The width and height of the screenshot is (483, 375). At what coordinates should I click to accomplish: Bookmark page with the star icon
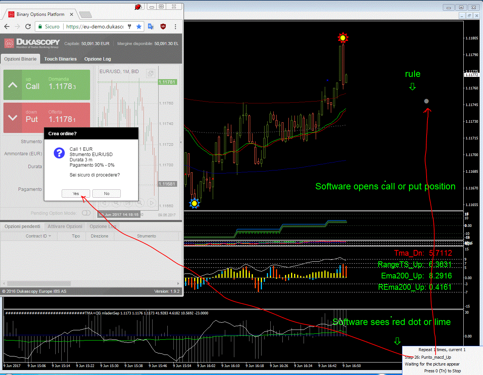139,27
